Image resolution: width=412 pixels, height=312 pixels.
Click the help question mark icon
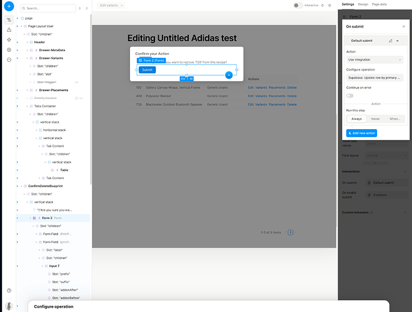point(9,291)
